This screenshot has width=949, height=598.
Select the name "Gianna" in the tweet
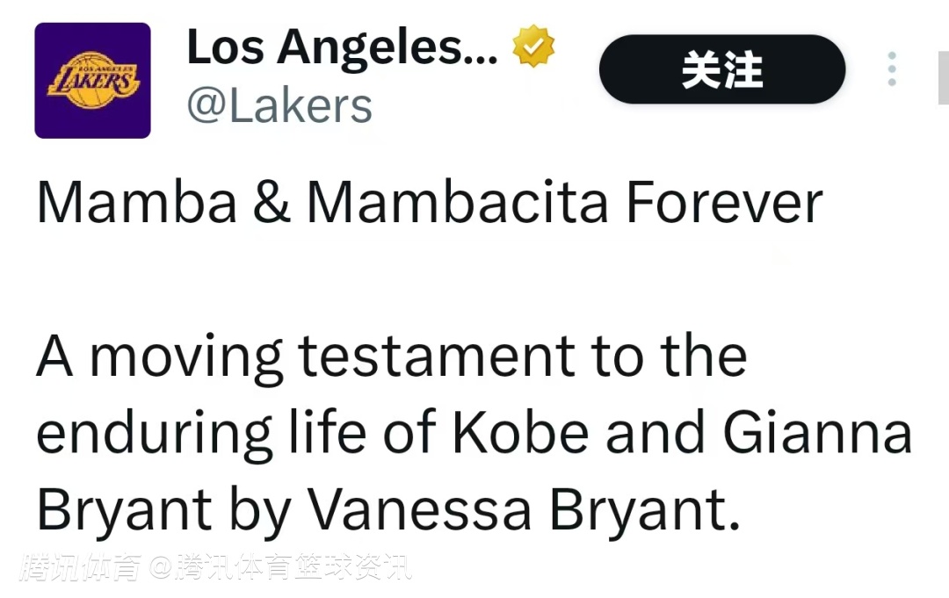click(819, 433)
